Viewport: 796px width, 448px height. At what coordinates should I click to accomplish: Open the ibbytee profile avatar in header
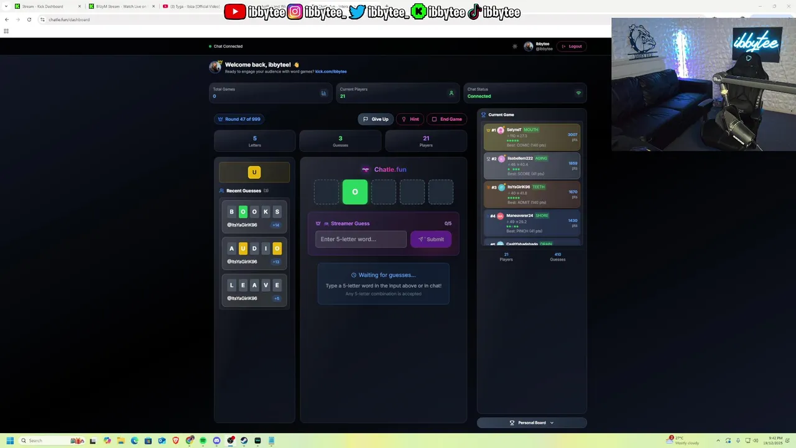click(529, 46)
